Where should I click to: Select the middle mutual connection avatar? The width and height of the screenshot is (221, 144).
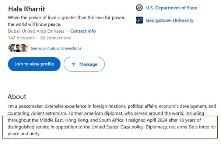click(x=18, y=48)
